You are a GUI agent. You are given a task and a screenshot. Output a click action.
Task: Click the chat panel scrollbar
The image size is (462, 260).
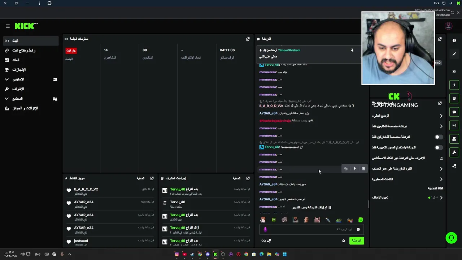pos(368,204)
